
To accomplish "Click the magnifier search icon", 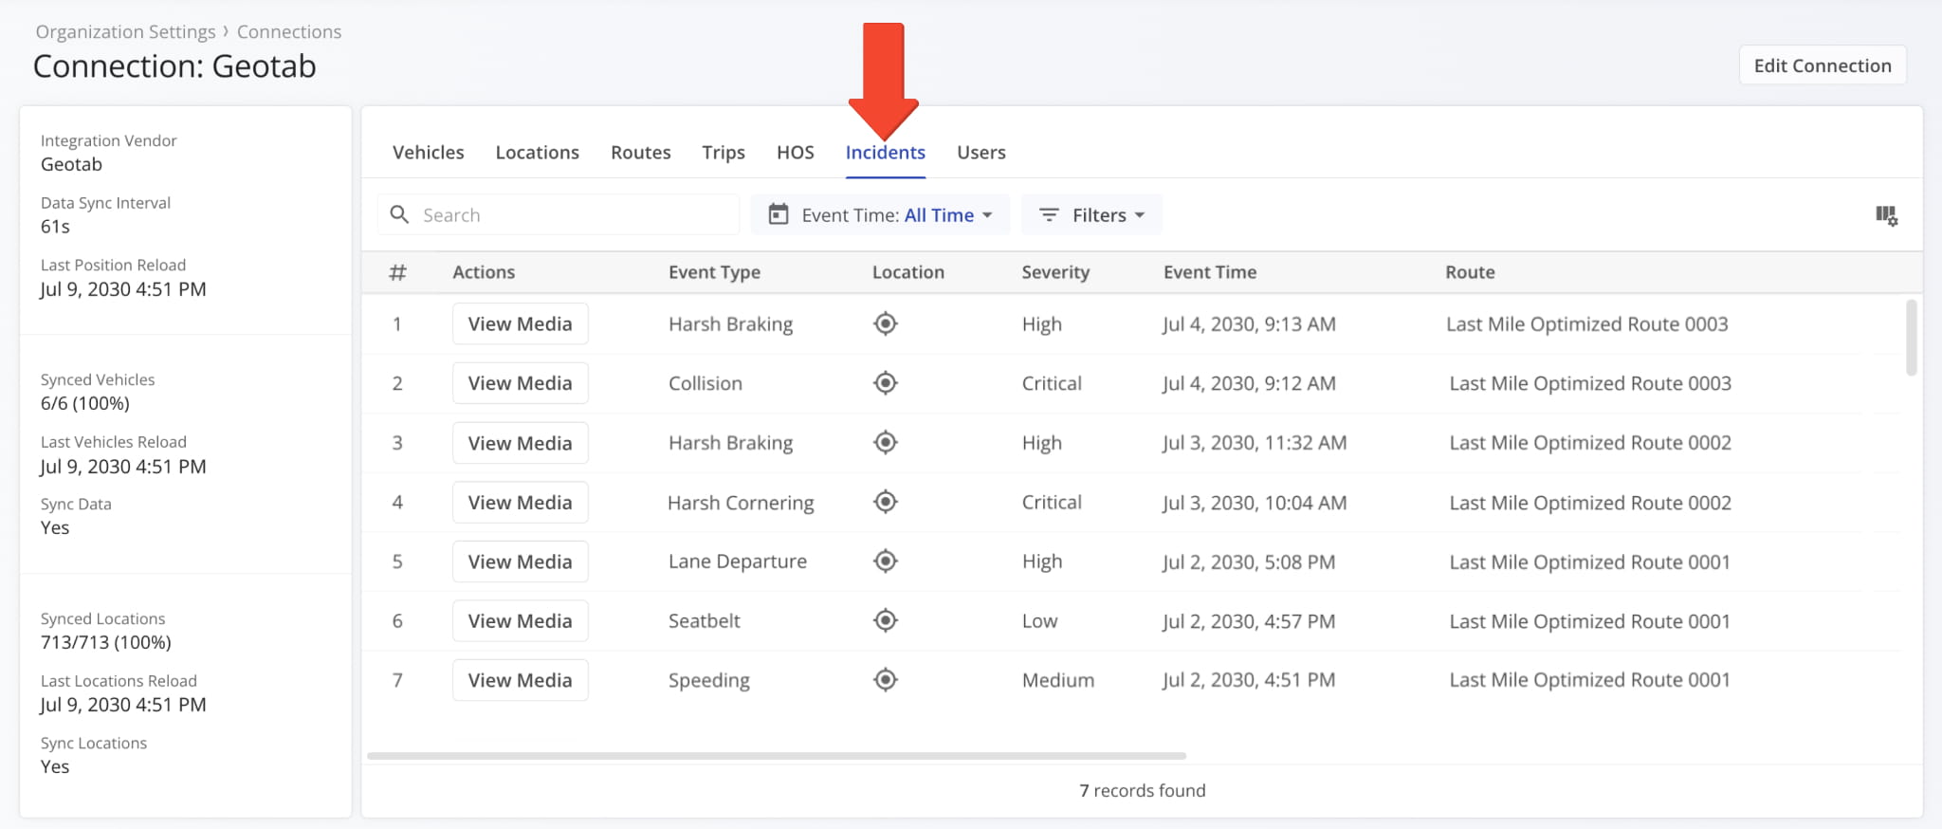I will click(399, 214).
